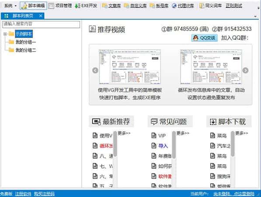Open the 六、常 article entry
This screenshot has height=197, width=261.
coord(106,176)
